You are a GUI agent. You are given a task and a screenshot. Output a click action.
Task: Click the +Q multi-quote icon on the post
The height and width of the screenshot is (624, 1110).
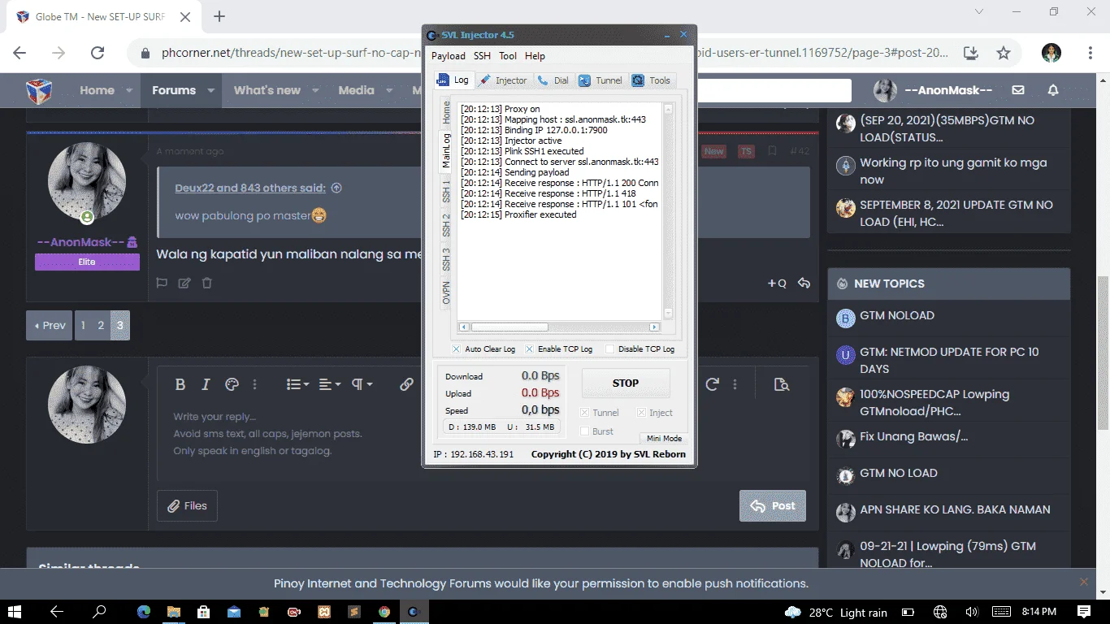pos(777,283)
